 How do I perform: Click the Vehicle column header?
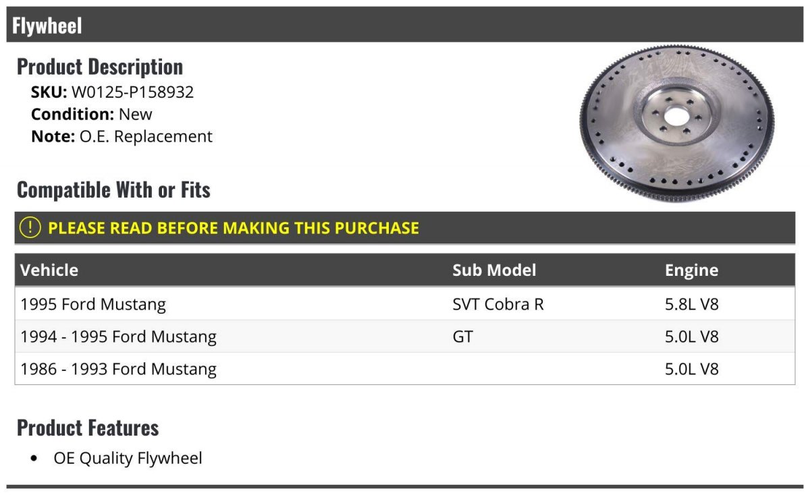click(x=49, y=270)
